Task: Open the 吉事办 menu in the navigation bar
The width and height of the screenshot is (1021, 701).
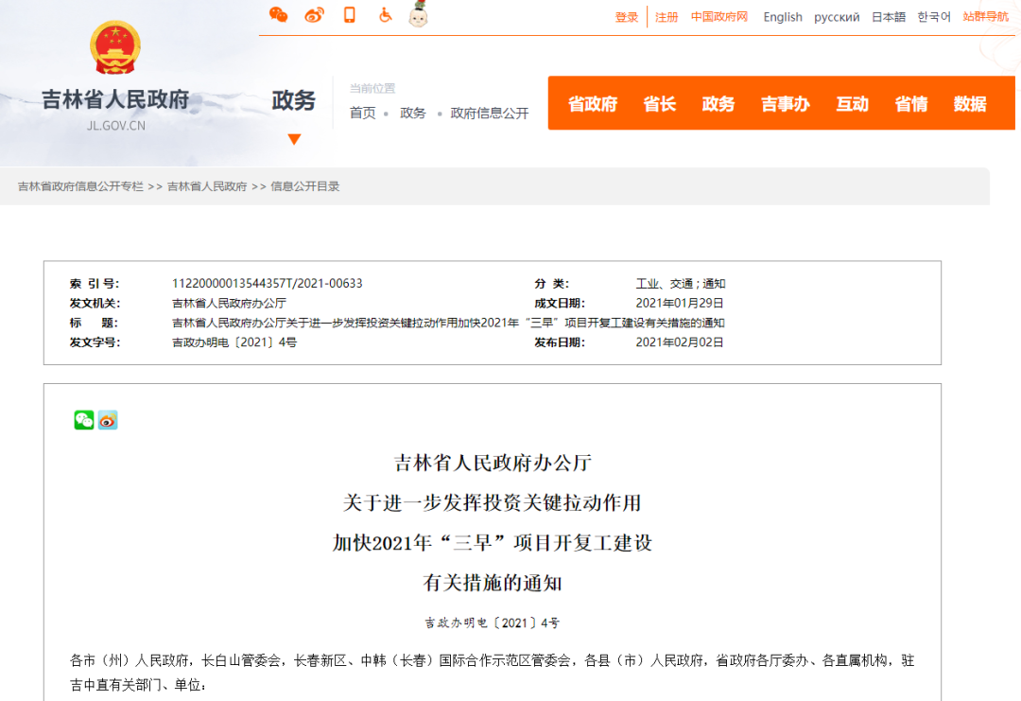Action: pos(785,103)
